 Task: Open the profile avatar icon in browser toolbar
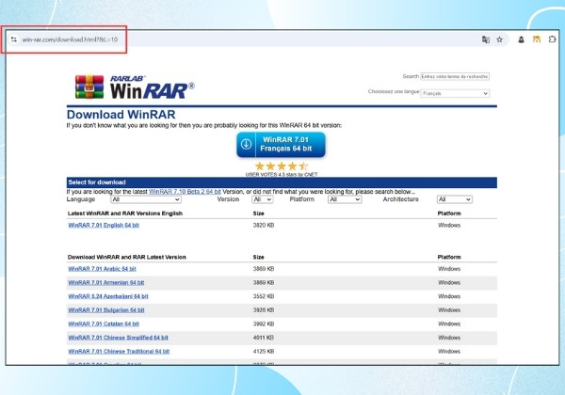coord(521,39)
